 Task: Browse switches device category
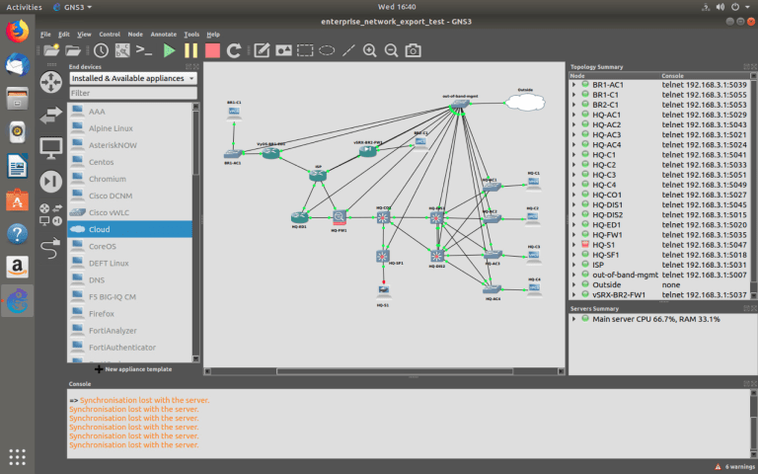pyautogui.click(x=50, y=115)
